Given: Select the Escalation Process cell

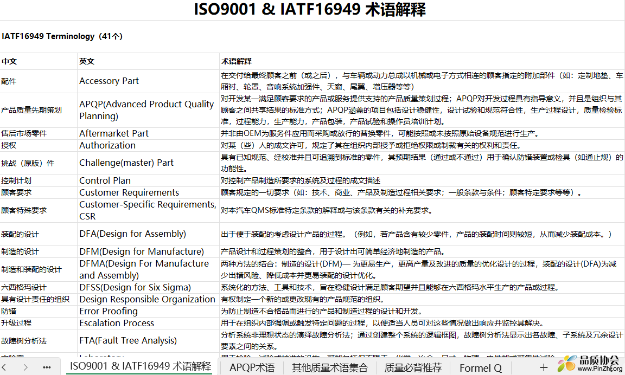Looking at the screenshot, I should pyautogui.click(x=148, y=324).
